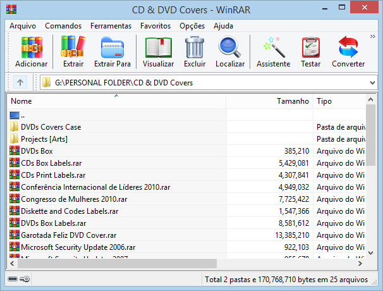Click the file name Garotada Feliz DVD Cover.rar
The height and width of the screenshot is (291, 383).
point(69,235)
